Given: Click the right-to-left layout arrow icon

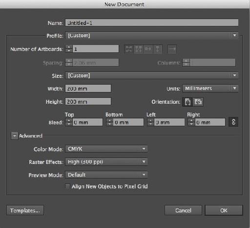Looking at the screenshot, I should (172, 49).
